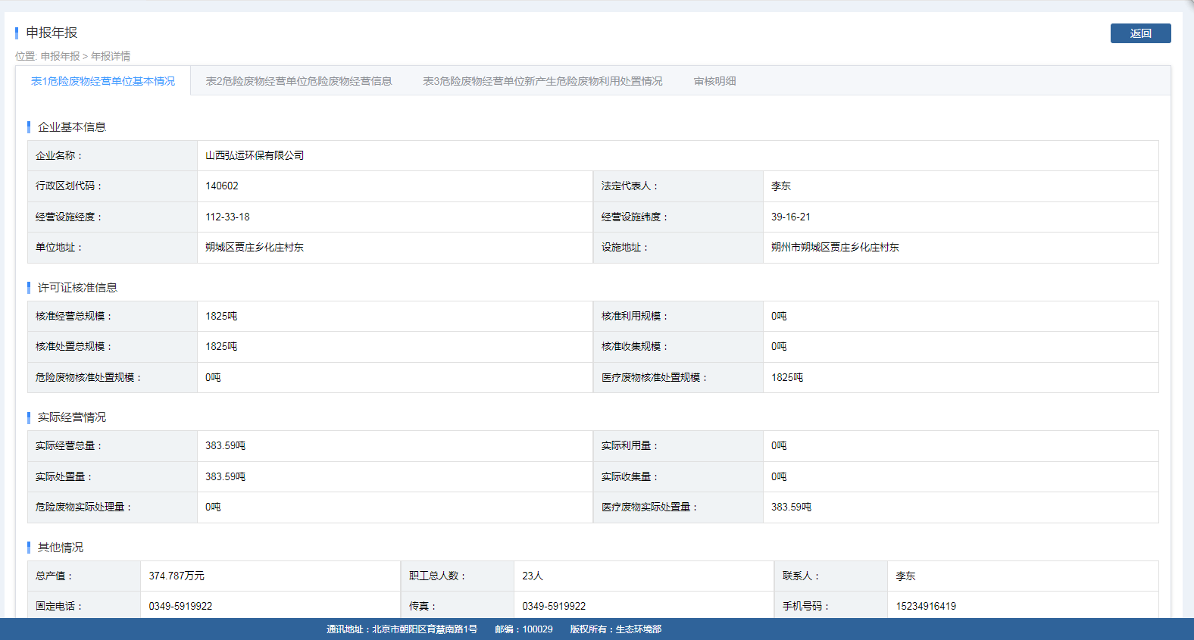The image size is (1194, 640).
Task: Click the 许可证核准信息 section heading
Action: [77, 288]
